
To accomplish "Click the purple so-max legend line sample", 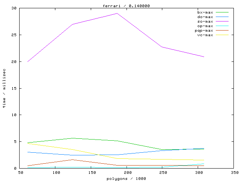I will tap(222, 21).
